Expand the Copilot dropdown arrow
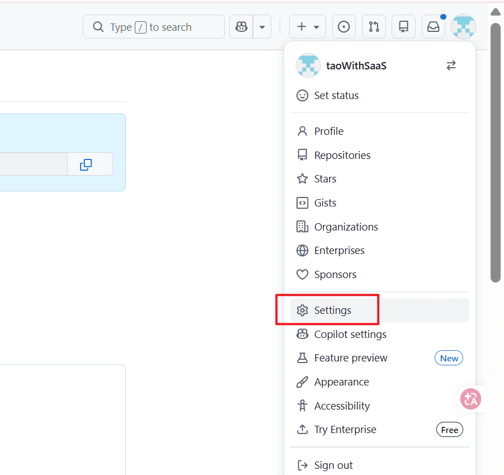 pos(262,27)
